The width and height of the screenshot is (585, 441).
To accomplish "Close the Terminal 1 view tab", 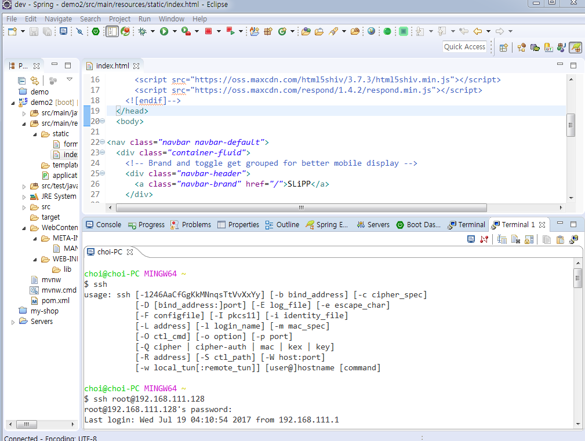I will pyautogui.click(x=542, y=225).
